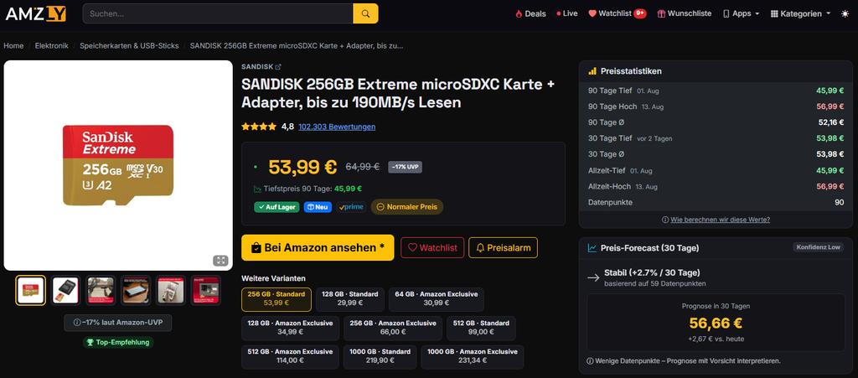Click the Allzeit-Tief value 45,99 €
This screenshot has width=858, height=378.
point(830,171)
